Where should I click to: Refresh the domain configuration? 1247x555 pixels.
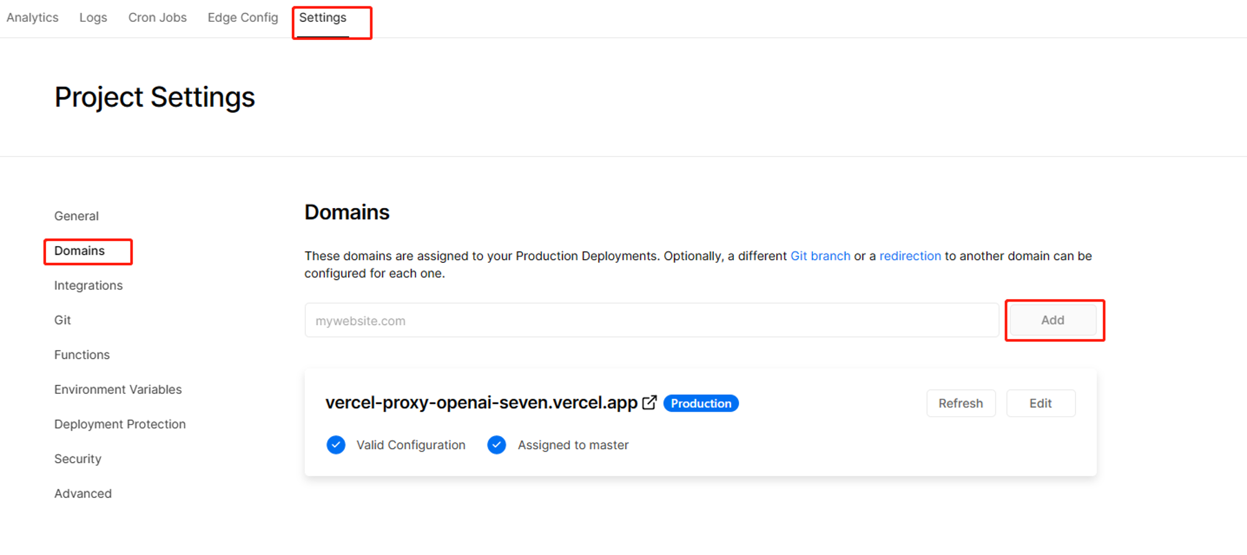coord(961,403)
